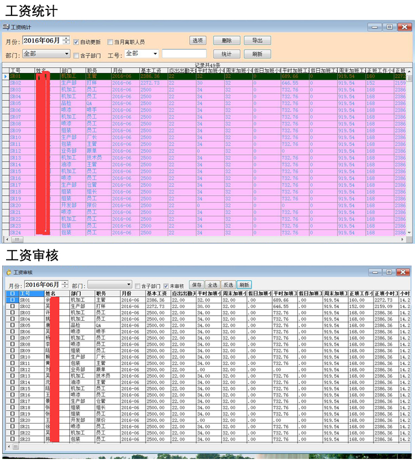Click the 厂长 cell in 工资审核 row SR10
Image resolution: width=415 pixels, height=470 pixels.
[x=108, y=357]
